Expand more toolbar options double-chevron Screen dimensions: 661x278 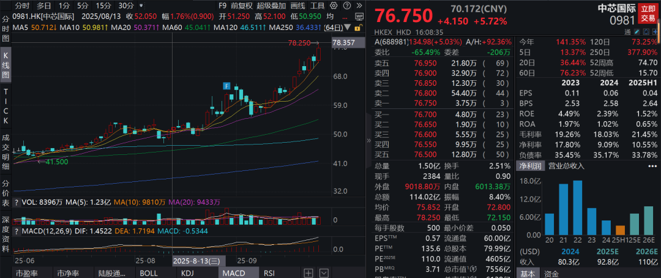click(x=359, y=6)
